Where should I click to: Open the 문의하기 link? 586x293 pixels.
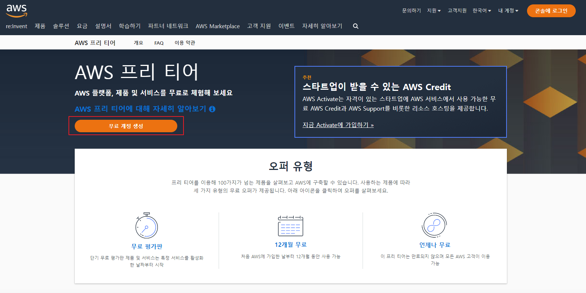coord(412,11)
